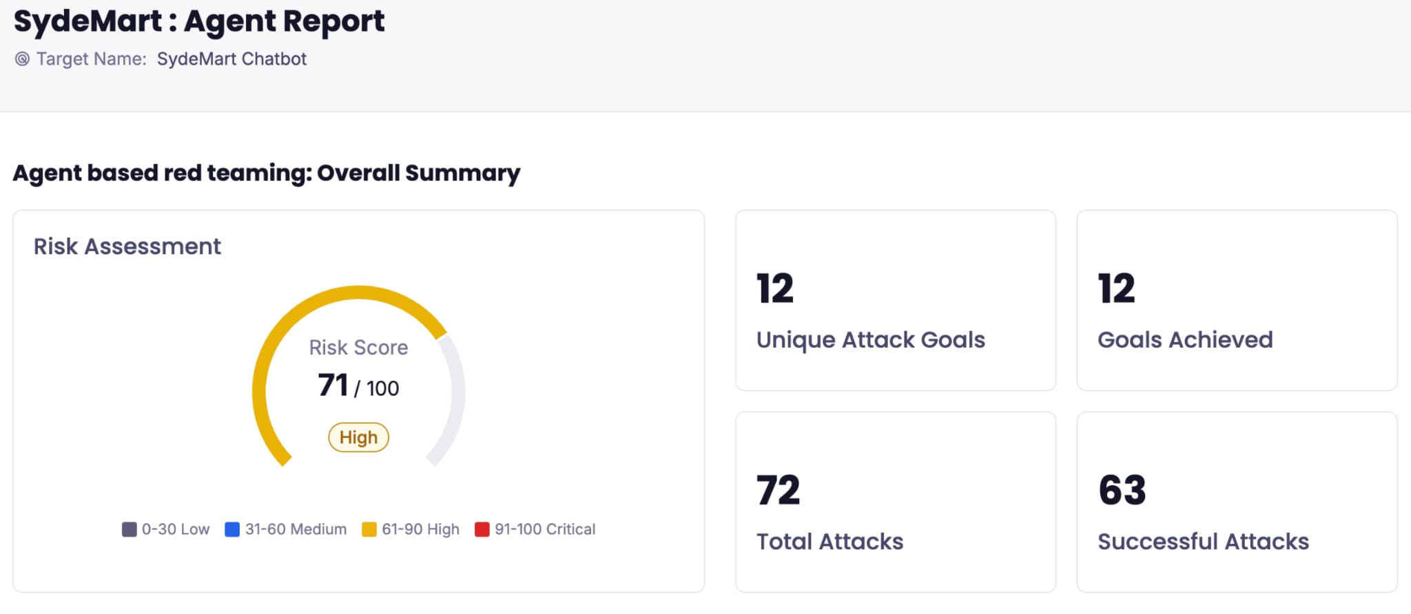This screenshot has width=1411, height=614.
Task: Click the 71 risk score value
Action: click(x=333, y=385)
